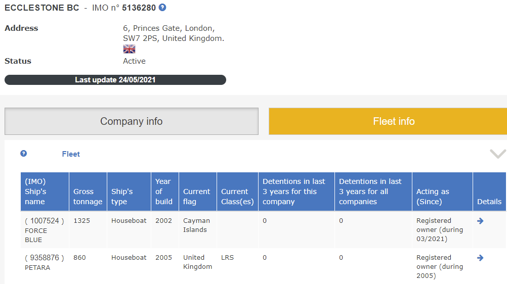The image size is (507, 284).
Task: Collapse the Fleet section chevron
Action: coord(498,154)
